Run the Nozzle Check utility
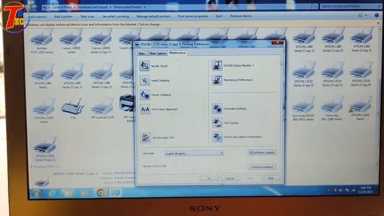Screen dimensions: 384x216 coord(154,66)
